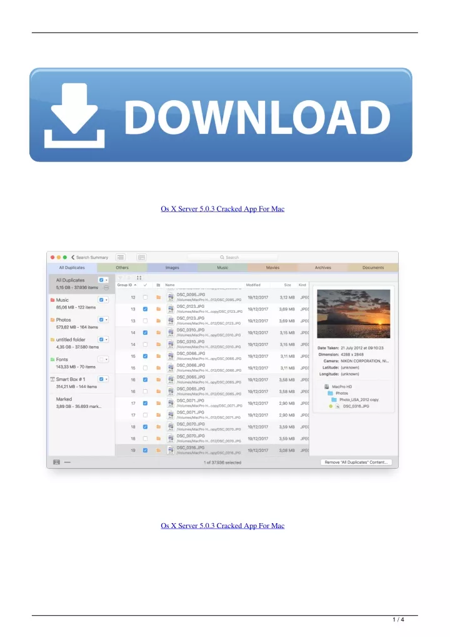This screenshot has width=450, height=637.
Task: Click the checkmark column header icon
Action: click(145, 285)
